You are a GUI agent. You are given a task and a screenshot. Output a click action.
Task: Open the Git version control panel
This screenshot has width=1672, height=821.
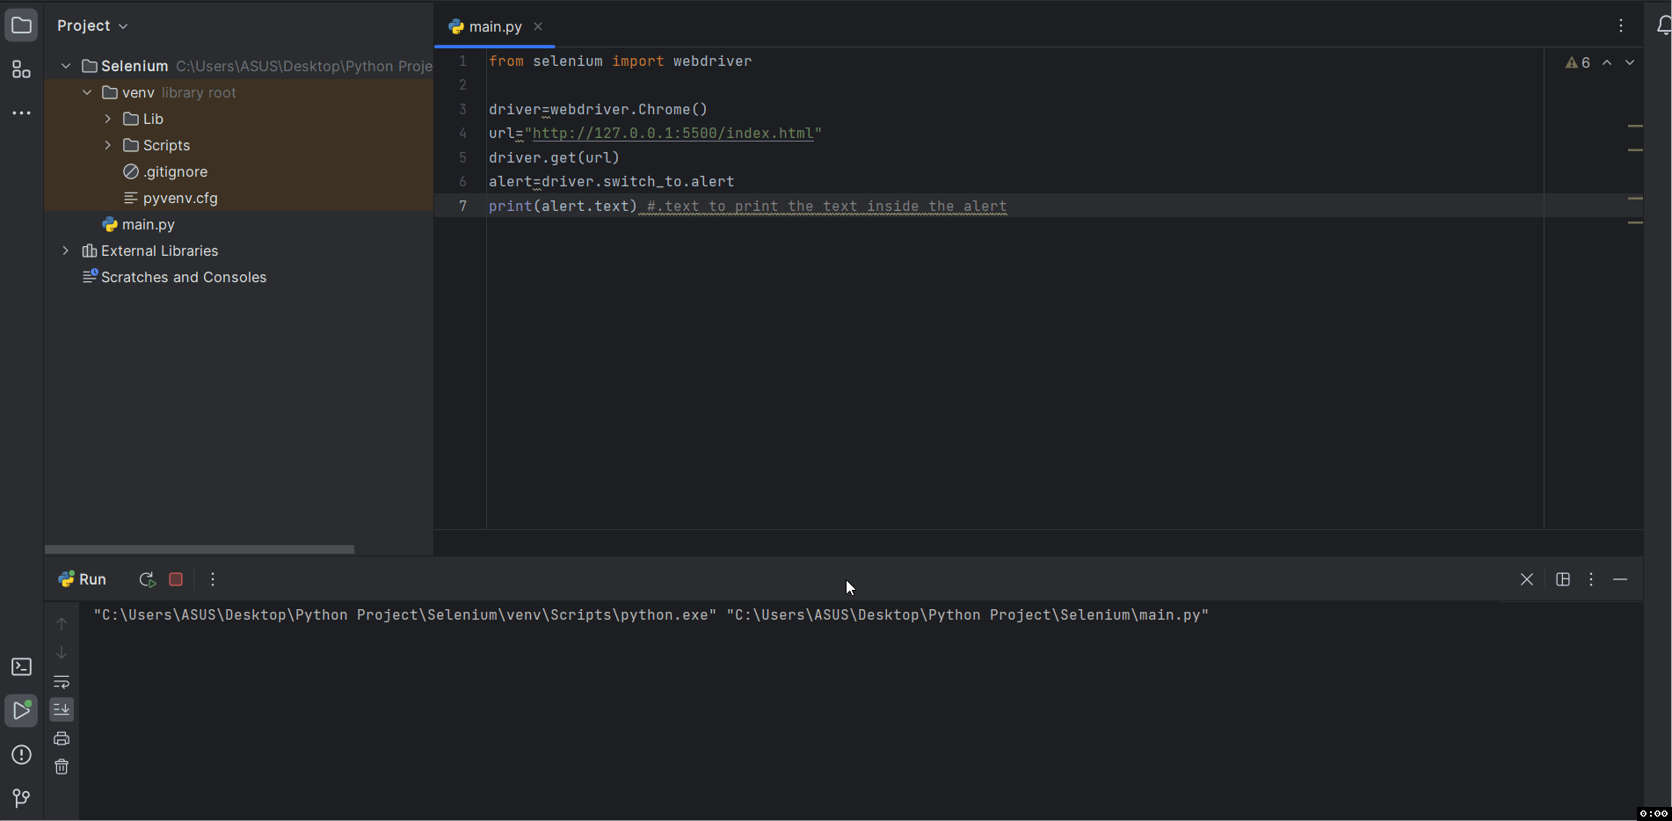tap(21, 798)
